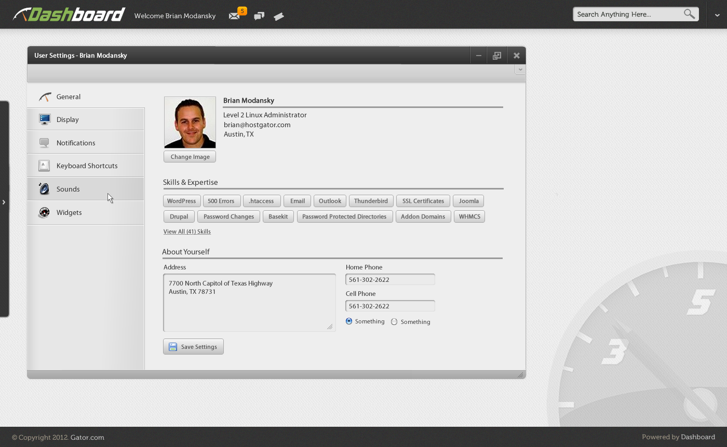Click the monitor icon beside Display
The width and height of the screenshot is (727, 447).
point(45,119)
